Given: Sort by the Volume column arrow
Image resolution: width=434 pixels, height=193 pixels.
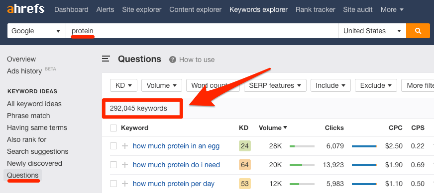Looking at the screenshot, I should coord(285,128).
